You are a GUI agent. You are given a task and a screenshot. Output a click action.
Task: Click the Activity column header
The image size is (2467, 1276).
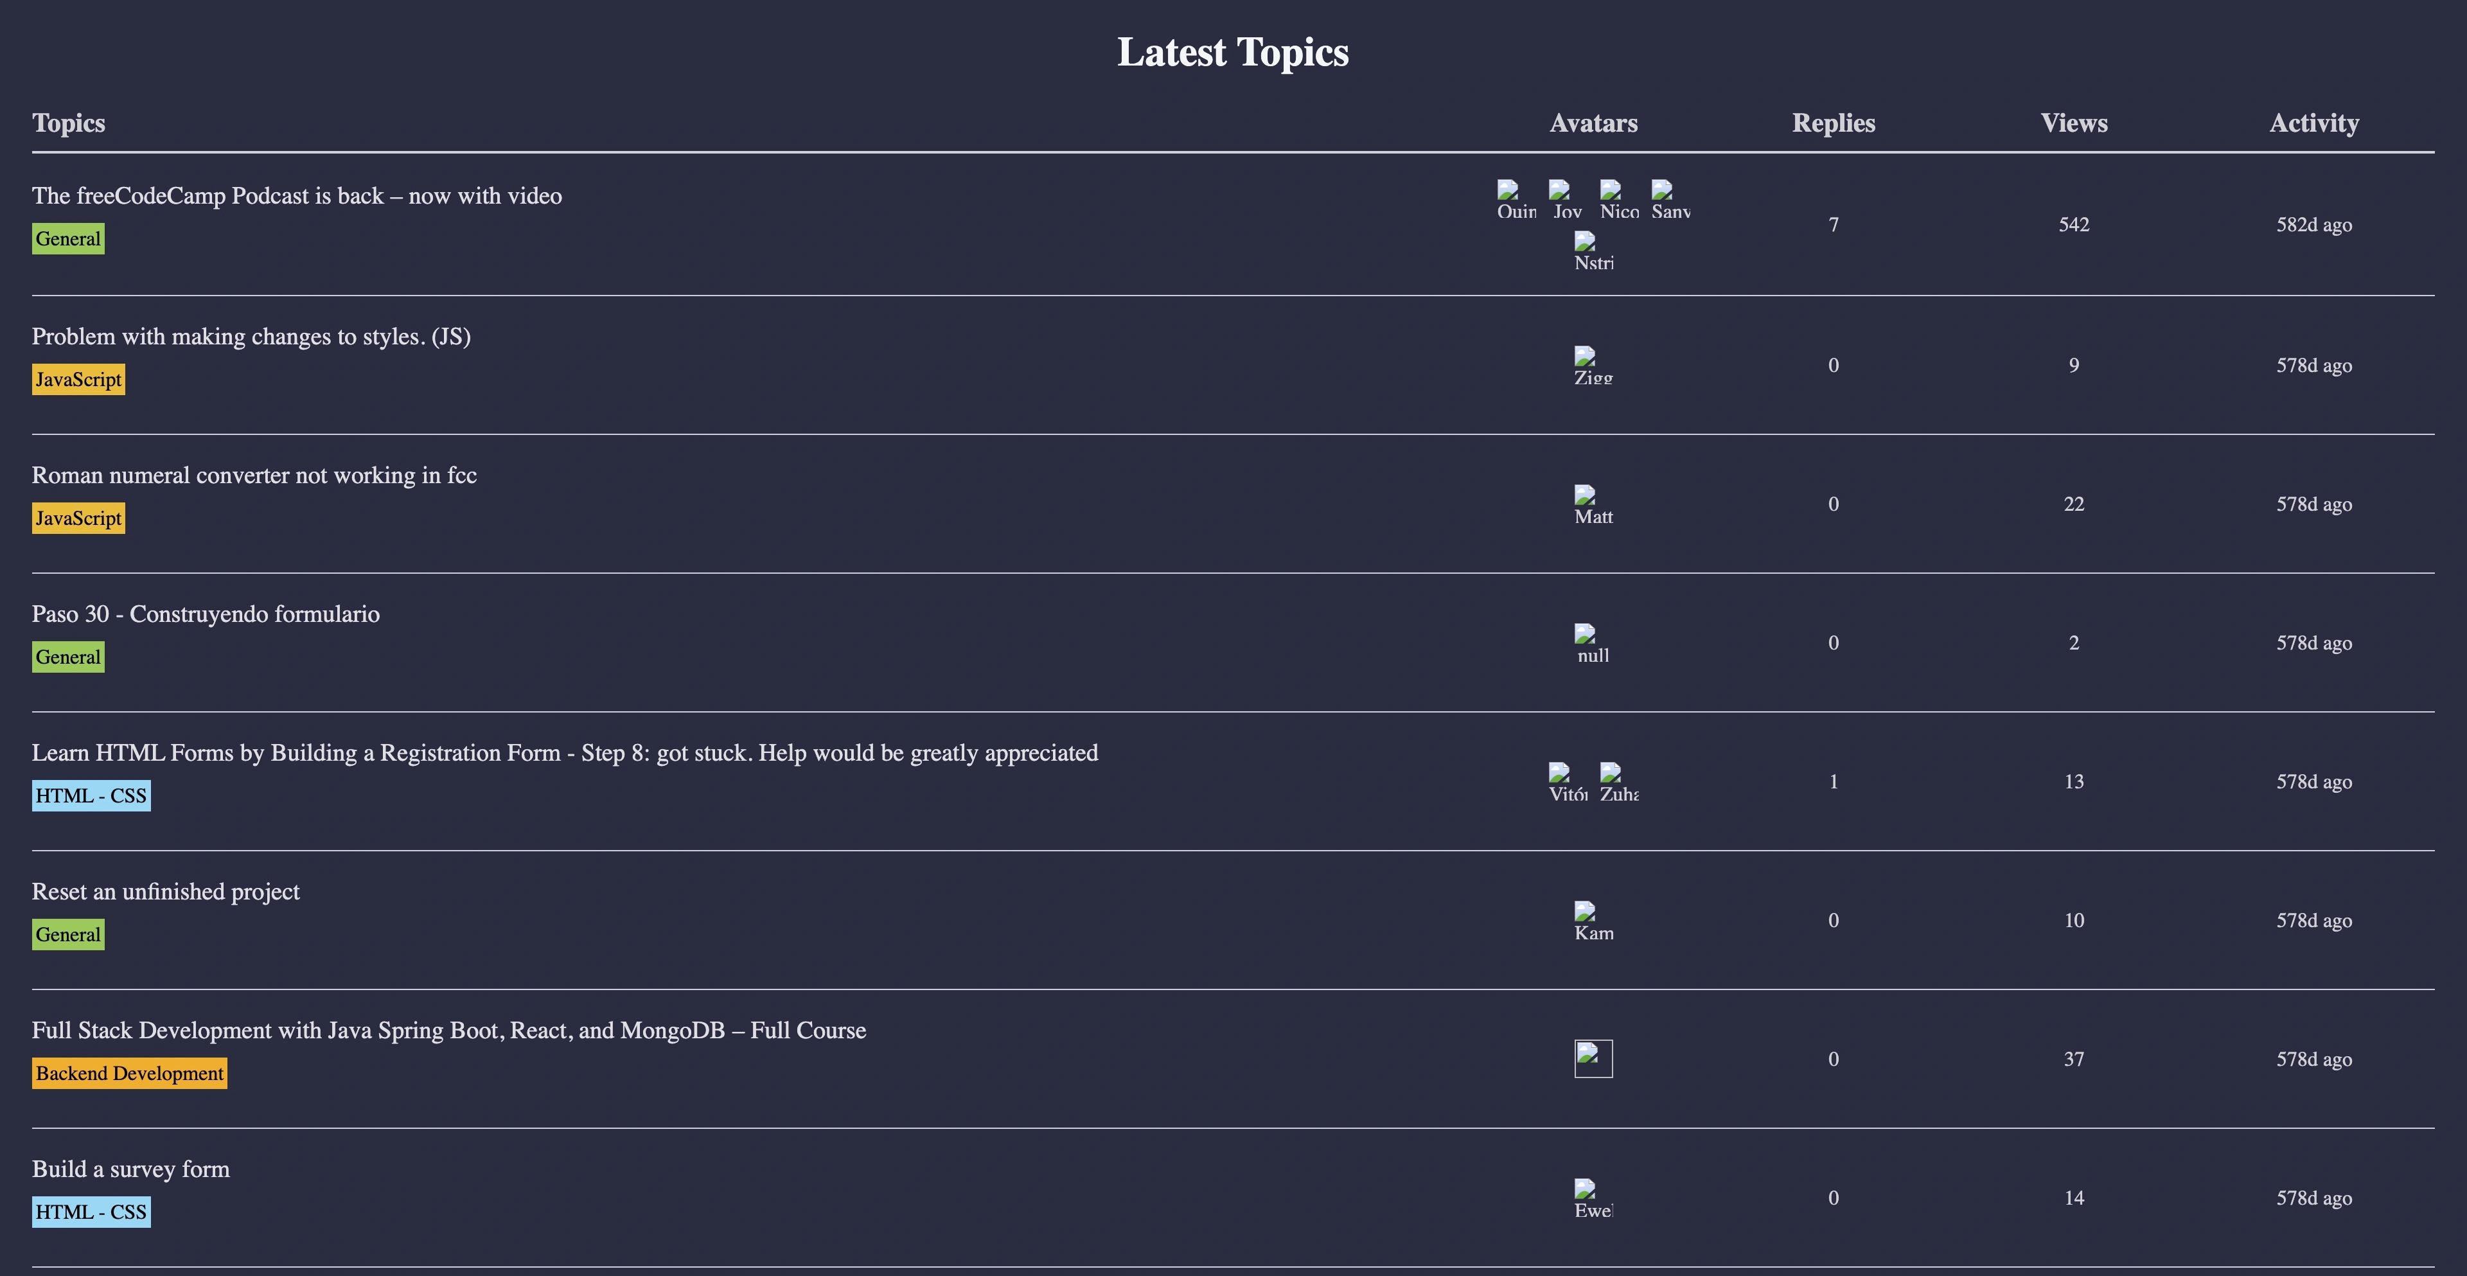tap(2315, 123)
